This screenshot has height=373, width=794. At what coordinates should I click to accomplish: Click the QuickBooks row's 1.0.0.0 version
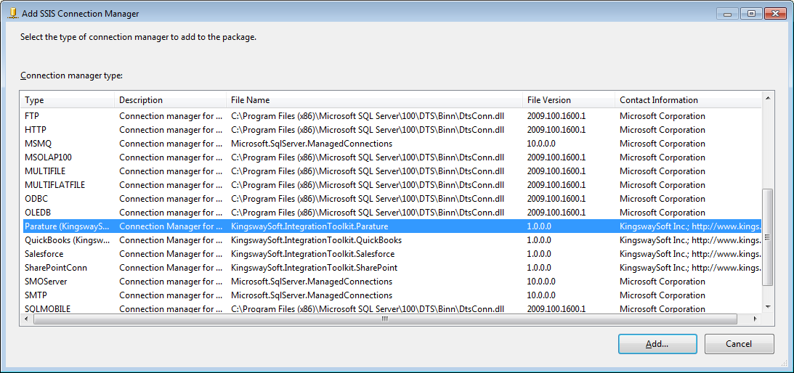pyautogui.click(x=539, y=240)
